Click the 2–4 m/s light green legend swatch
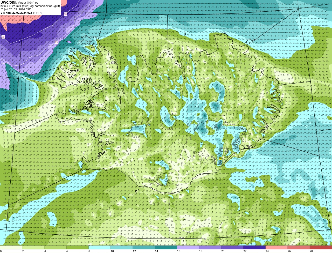 [33, 248]
